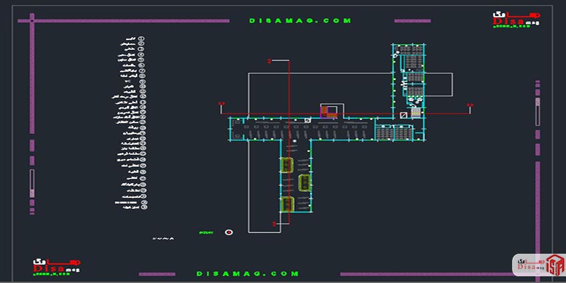
Task: Click the top marker of the vertical section line
Action: coord(268,61)
